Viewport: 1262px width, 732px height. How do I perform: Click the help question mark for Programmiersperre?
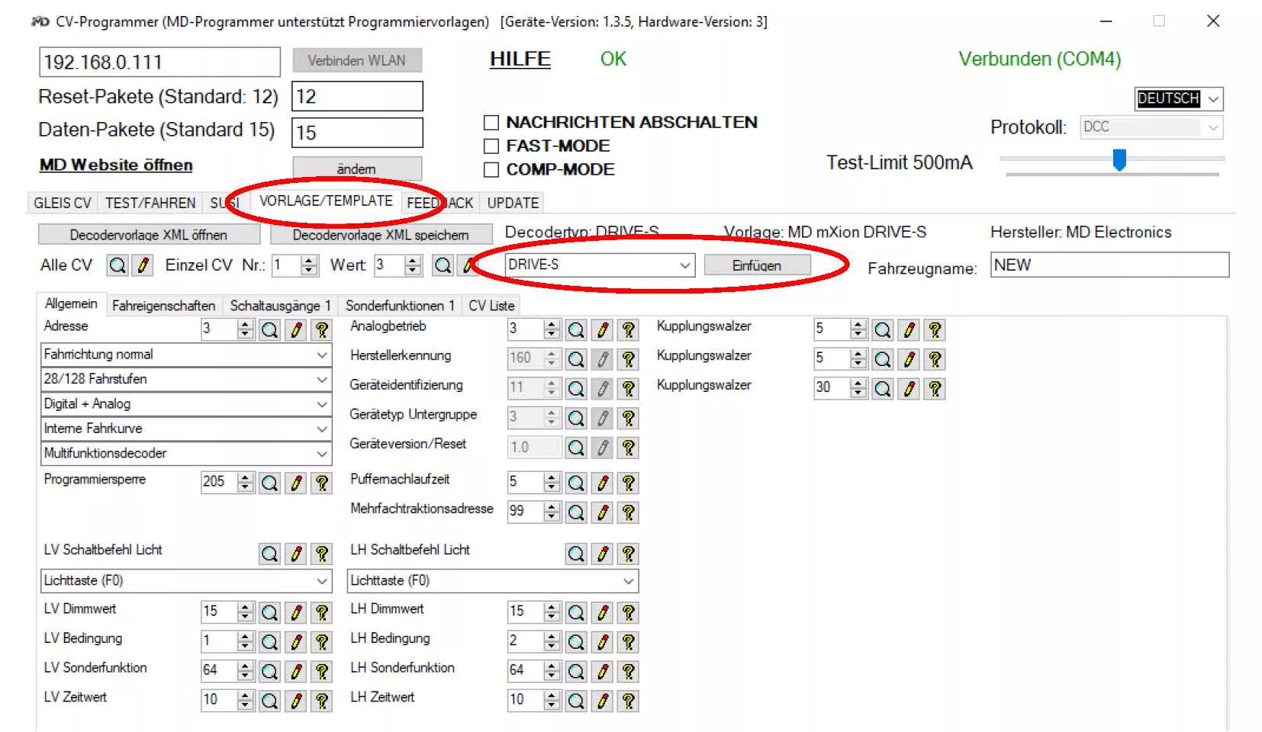(x=322, y=483)
